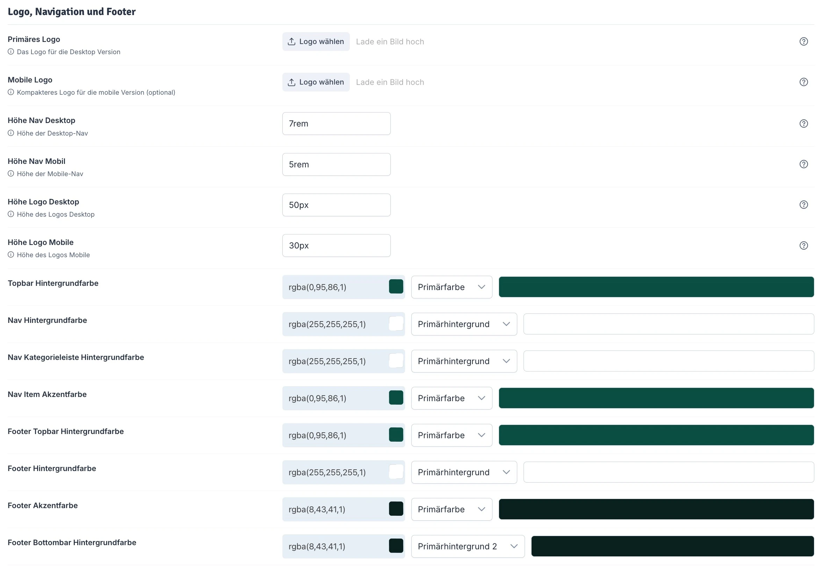Open help icon beside Höhe Nav Mobil
The image size is (822, 578).
click(x=803, y=164)
